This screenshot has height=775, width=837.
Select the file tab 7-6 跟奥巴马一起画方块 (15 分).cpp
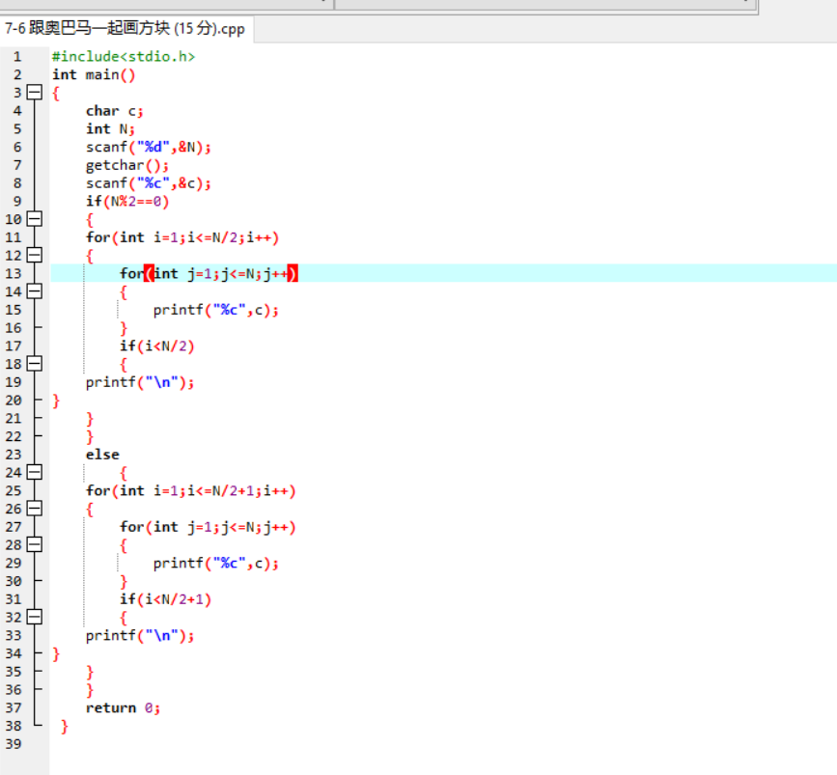tap(126, 28)
